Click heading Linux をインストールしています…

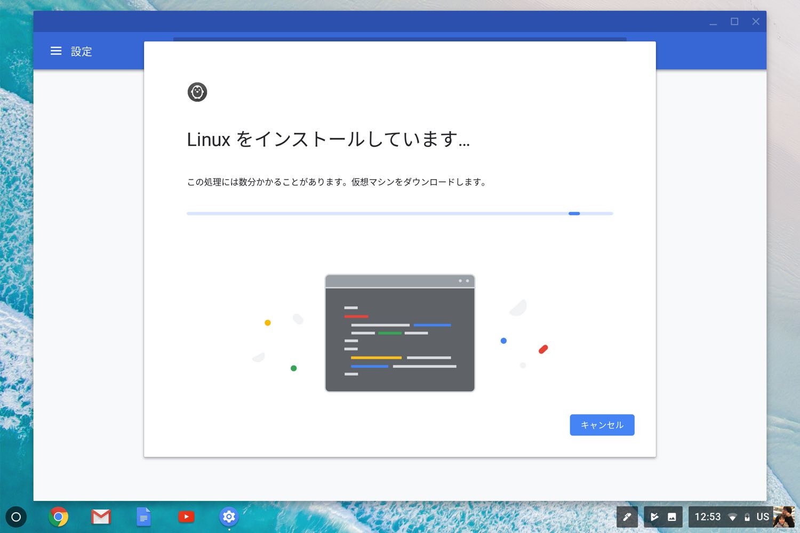click(x=329, y=139)
